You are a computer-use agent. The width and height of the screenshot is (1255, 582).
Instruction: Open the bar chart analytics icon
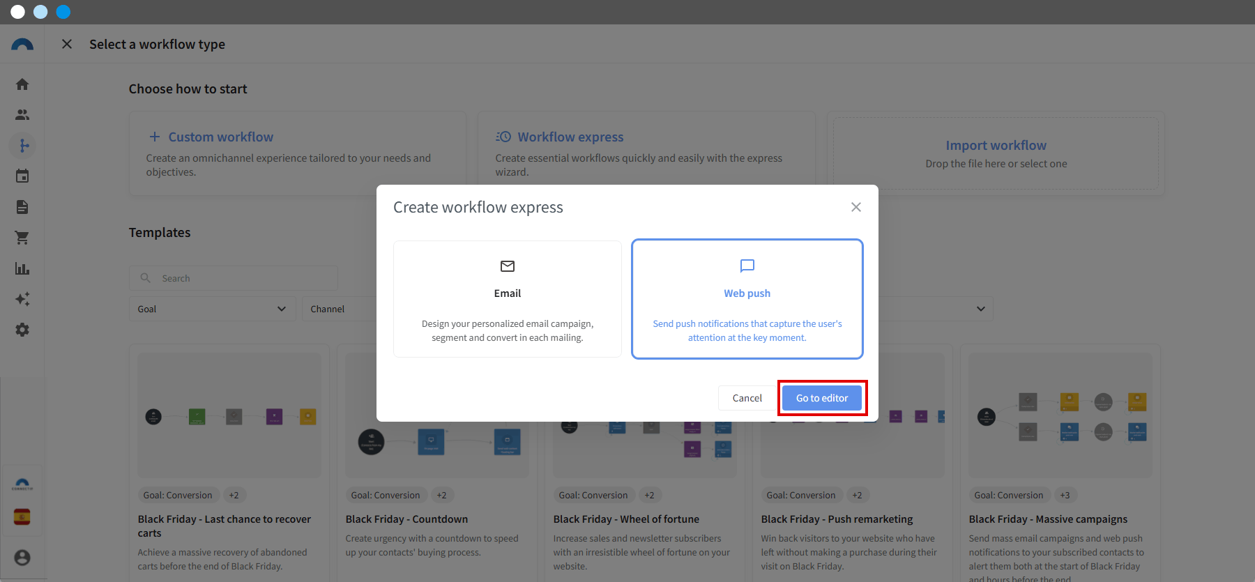[x=22, y=268]
